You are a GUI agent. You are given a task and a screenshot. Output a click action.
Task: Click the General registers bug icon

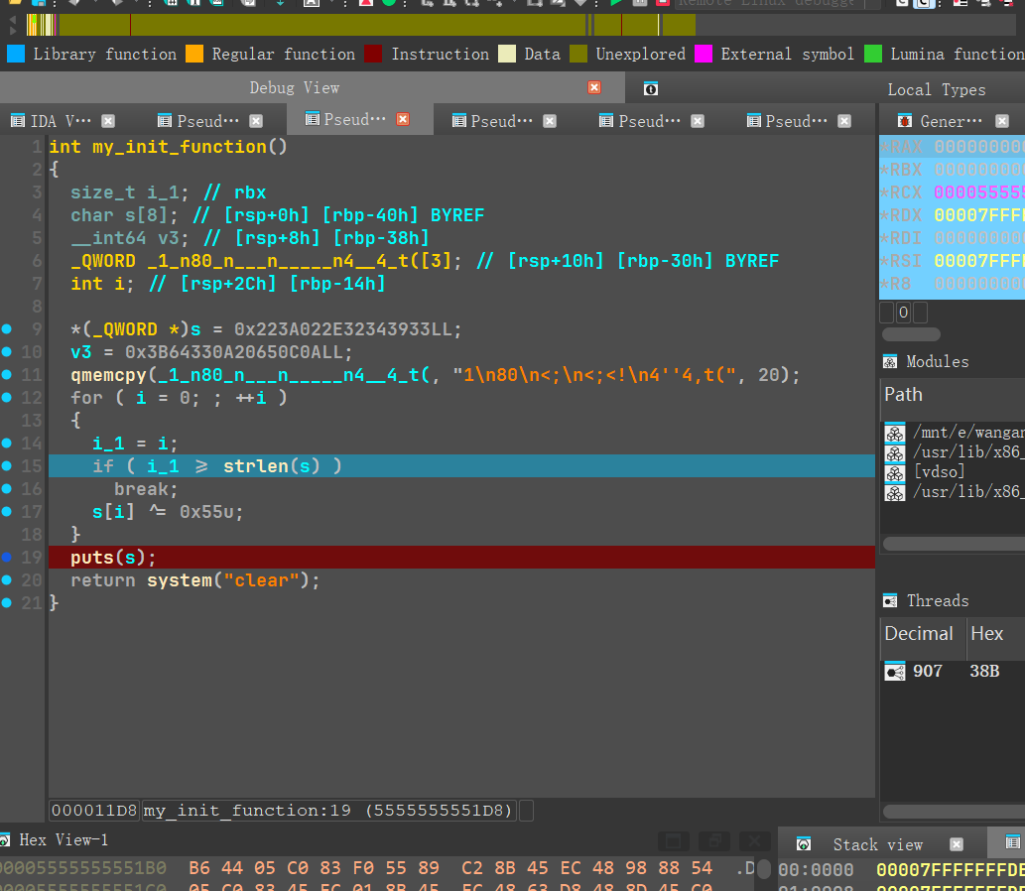pos(904,121)
